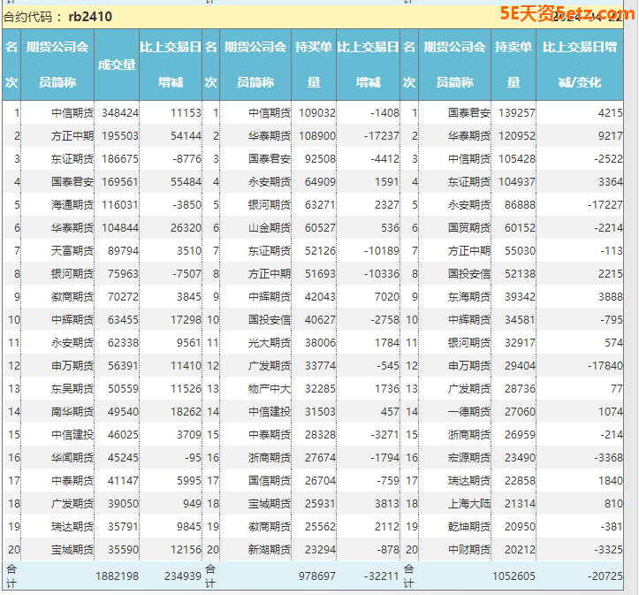This screenshot has width=639, height=595.
Task: Click the 成交量 column header
Action: 117,65
